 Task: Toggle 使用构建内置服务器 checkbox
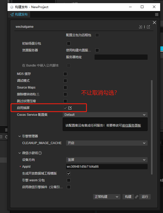tap(97, 50)
